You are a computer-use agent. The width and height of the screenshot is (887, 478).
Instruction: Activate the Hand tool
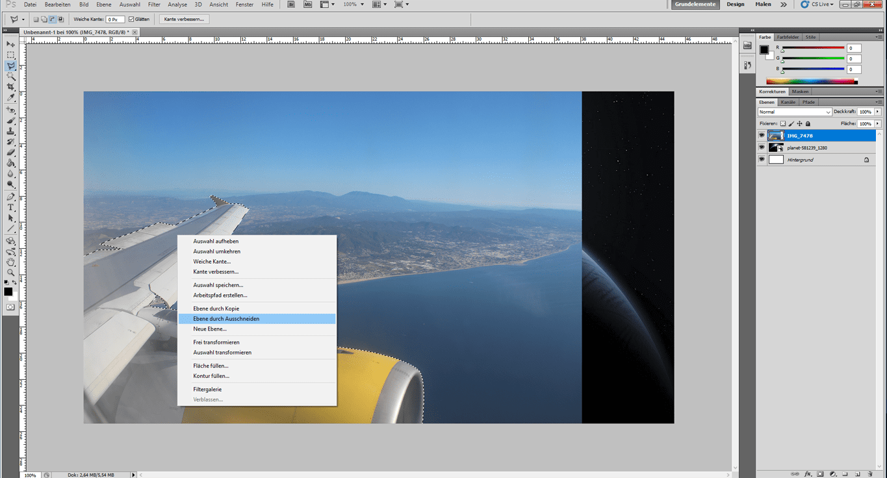(x=11, y=262)
